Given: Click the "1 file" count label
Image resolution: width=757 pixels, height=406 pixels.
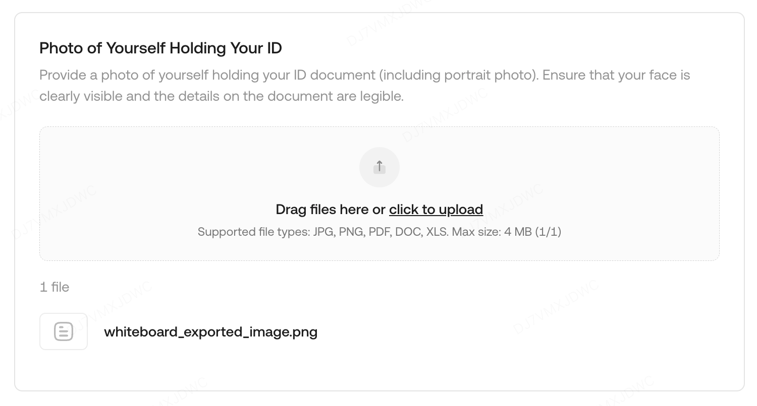Looking at the screenshot, I should 55,287.
